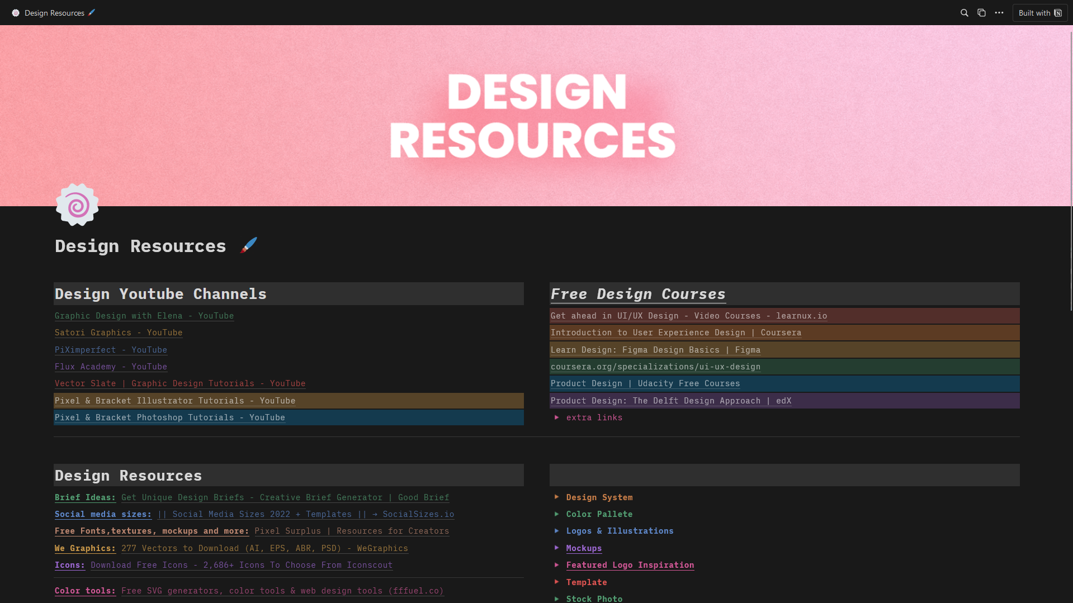Open Introduction to User Experience Design Coursera
Image resolution: width=1073 pixels, height=603 pixels.
676,333
